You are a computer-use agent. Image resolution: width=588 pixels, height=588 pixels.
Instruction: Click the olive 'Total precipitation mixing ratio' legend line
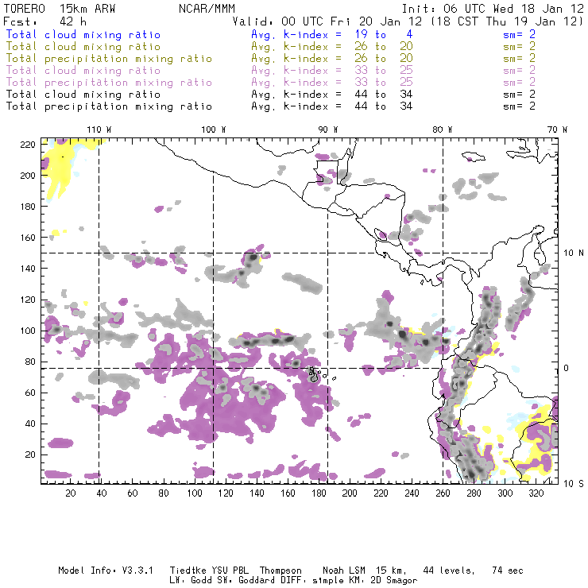coord(109,59)
